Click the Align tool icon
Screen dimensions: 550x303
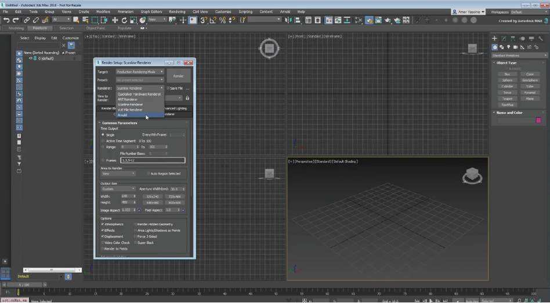click(298, 20)
